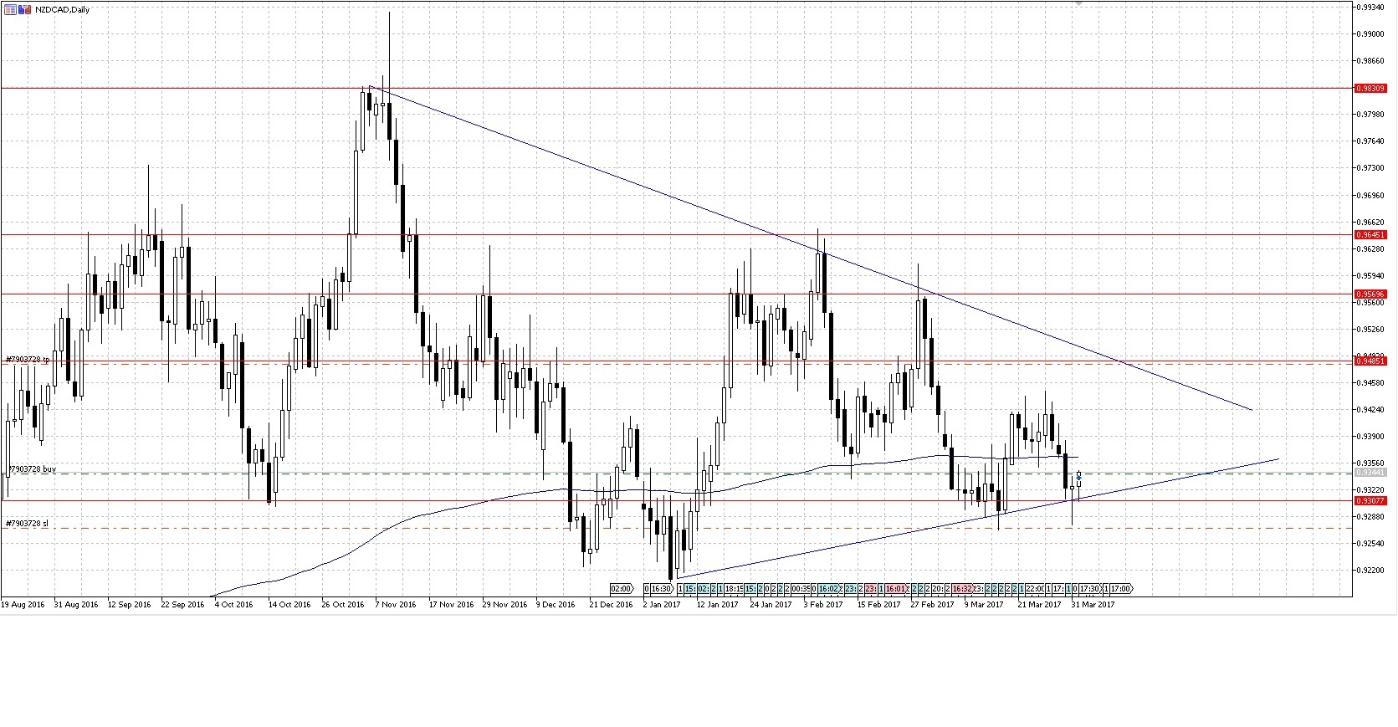Select the pink 16:01 event marker
Image resolution: width=1398 pixels, height=727 pixels.
click(x=897, y=588)
